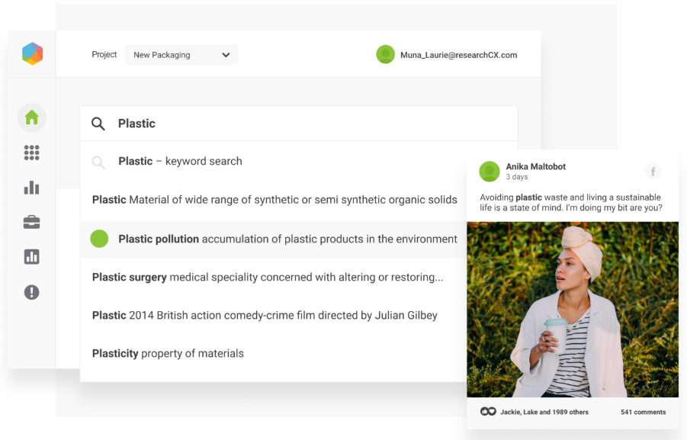This screenshot has width=687, height=440.
Task: Open the report chart sidebar icon
Action: (31, 257)
